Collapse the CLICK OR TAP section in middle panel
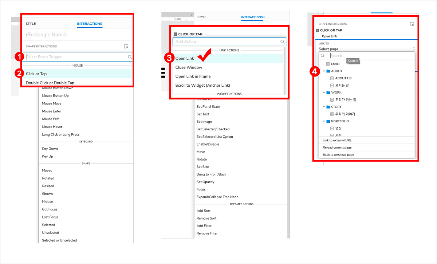This screenshot has width=437, height=264. (176, 34)
